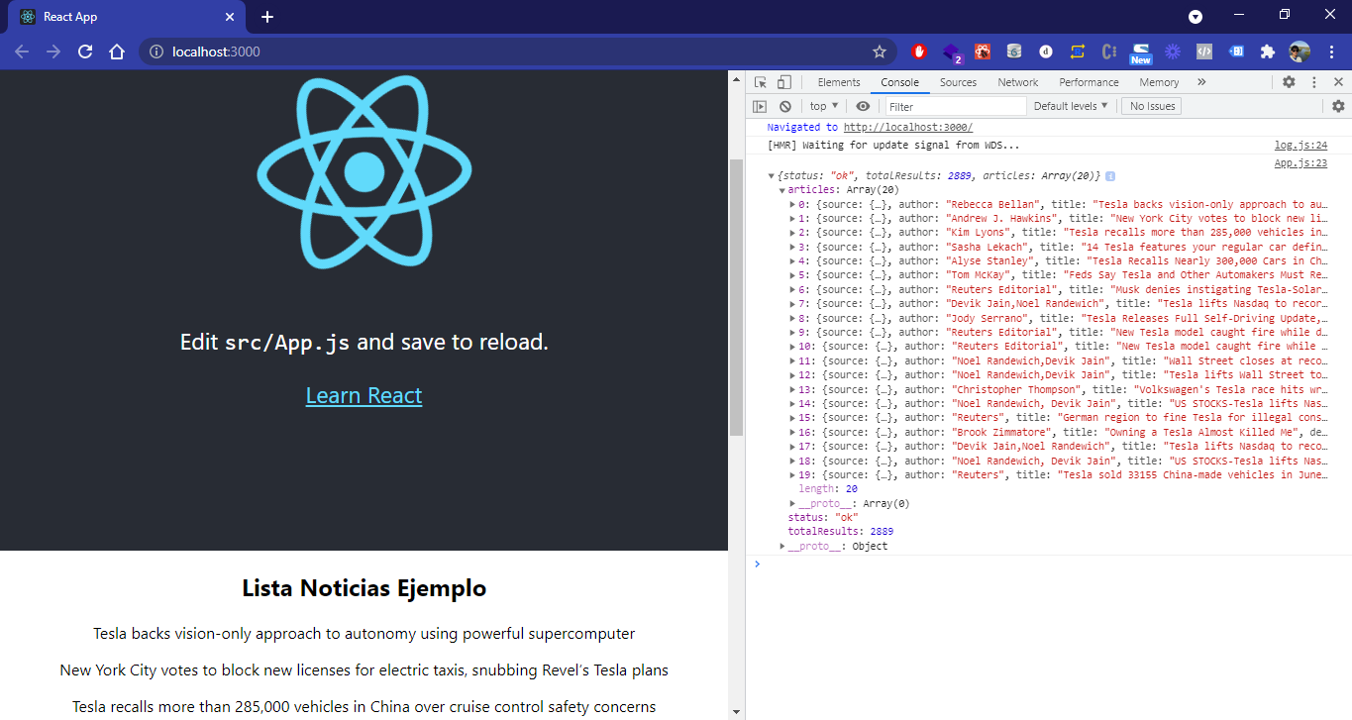Open the Performance tab
This screenshot has height=720, width=1352.
[1089, 82]
